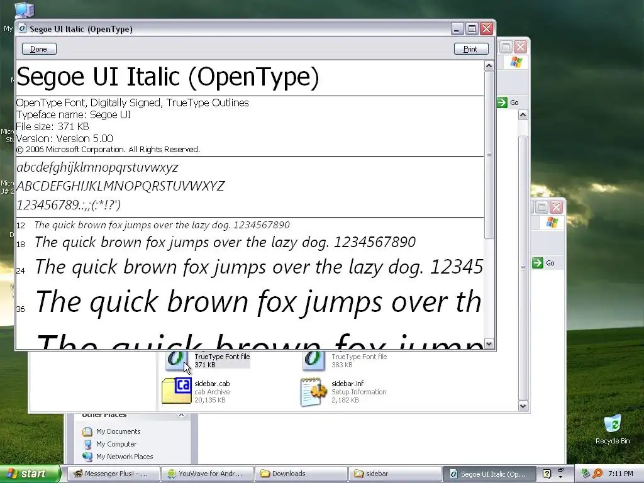Switch to the Downloads taskbar button
Viewport: 644px width, 483px height.
click(x=301, y=474)
